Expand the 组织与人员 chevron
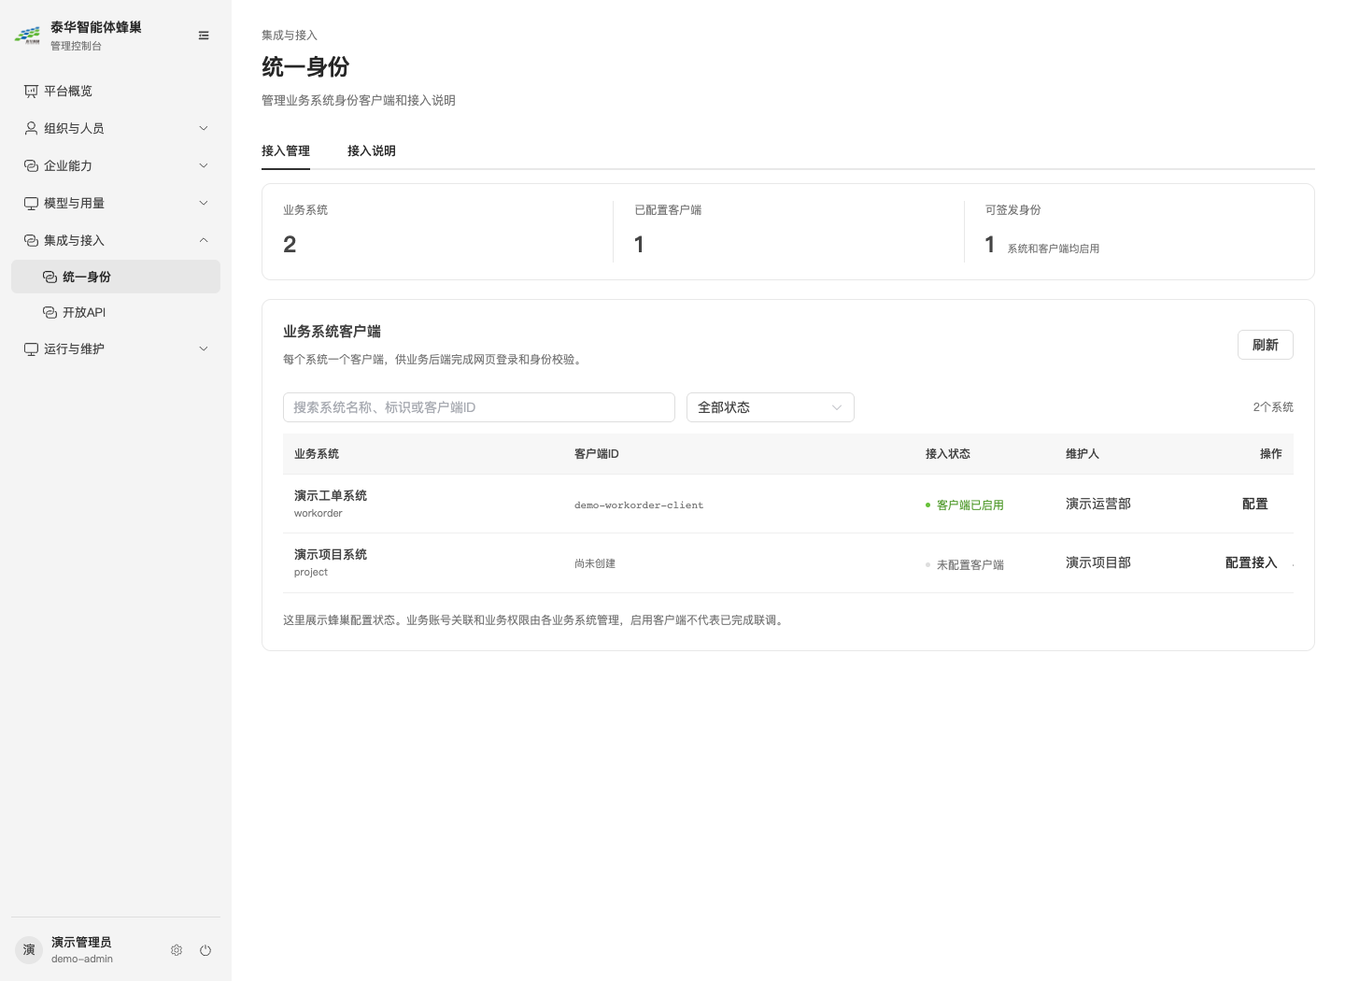This screenshot has height=981, width=1345. [204, 128]
